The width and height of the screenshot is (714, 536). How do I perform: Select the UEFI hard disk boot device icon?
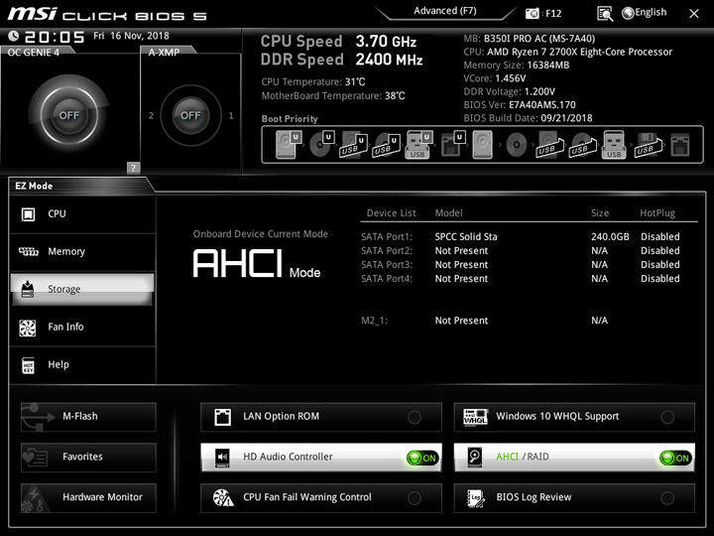click(289, 145)
